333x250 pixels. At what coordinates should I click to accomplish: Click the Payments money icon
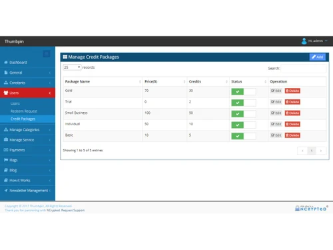click(x=6, y=150)
